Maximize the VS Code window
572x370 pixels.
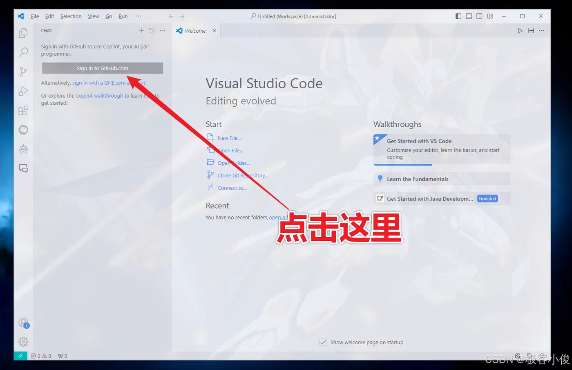click(x=522, y=16)
